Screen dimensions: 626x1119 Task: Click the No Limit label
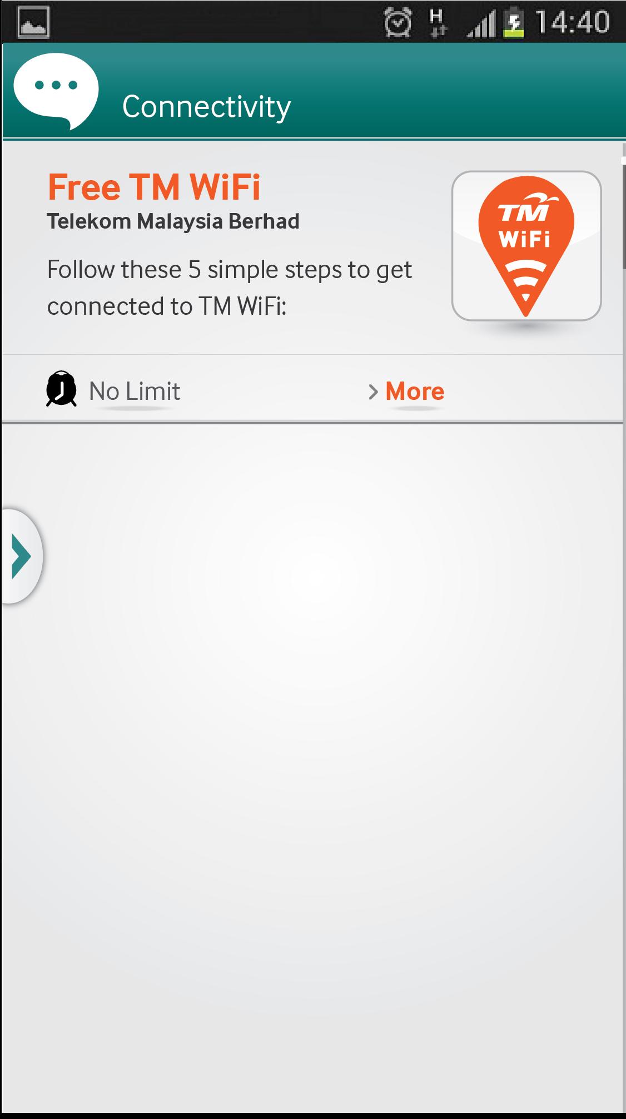135,391
